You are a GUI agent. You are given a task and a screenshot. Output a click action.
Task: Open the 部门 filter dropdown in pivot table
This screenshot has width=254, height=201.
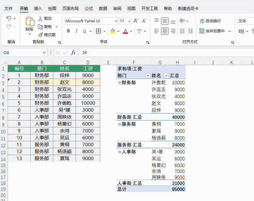pyautogui.click(x=147, y=75)
